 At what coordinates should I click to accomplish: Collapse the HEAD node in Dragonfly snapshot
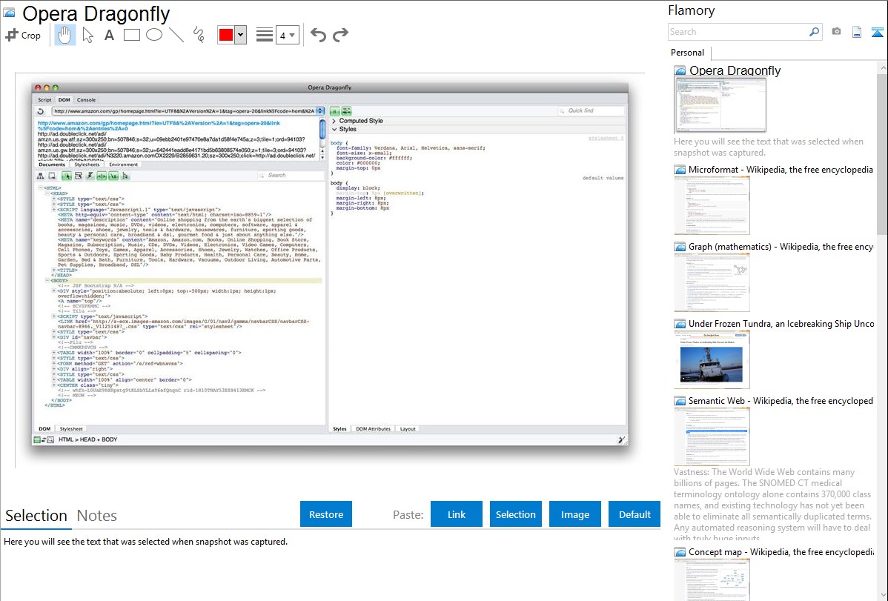coord(47,193)
